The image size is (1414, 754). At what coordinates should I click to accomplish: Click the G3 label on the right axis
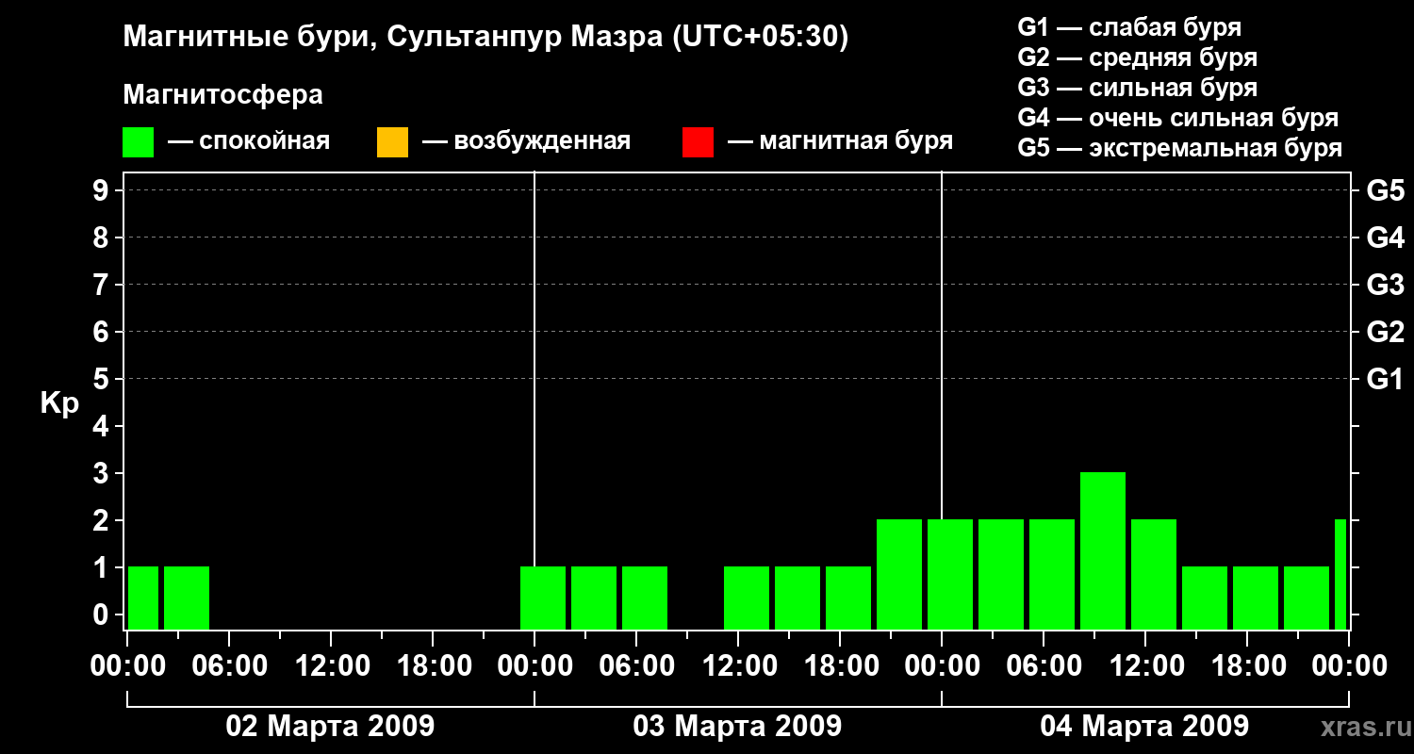point(1385,285)
